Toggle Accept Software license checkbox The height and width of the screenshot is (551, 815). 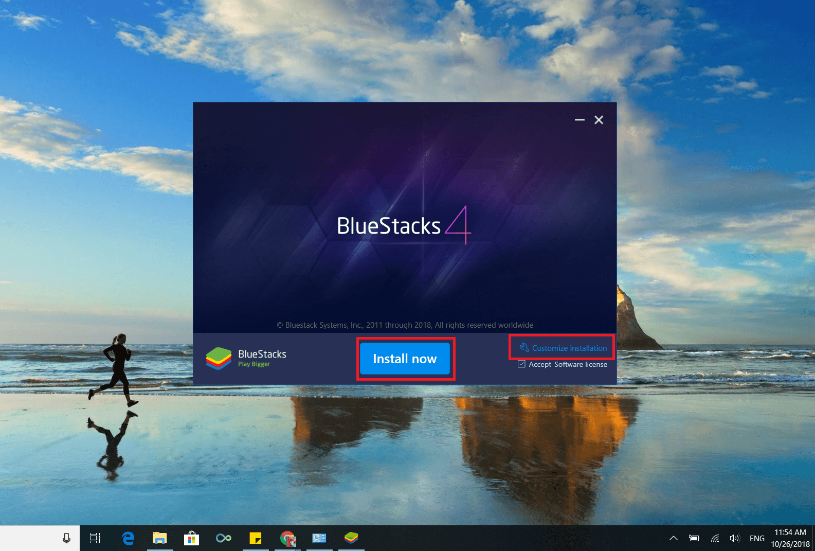point(521,364)
